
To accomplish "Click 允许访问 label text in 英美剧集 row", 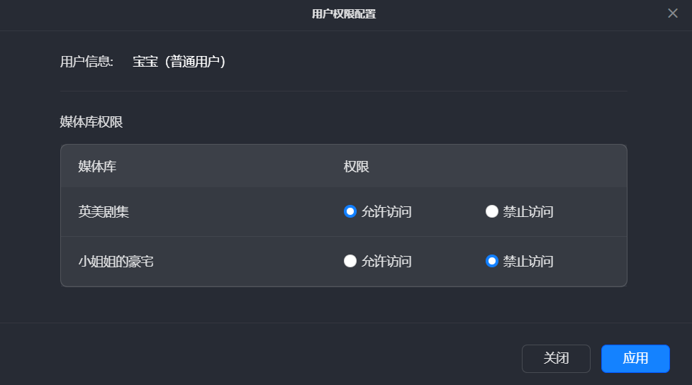I will [x=386, y=211].
